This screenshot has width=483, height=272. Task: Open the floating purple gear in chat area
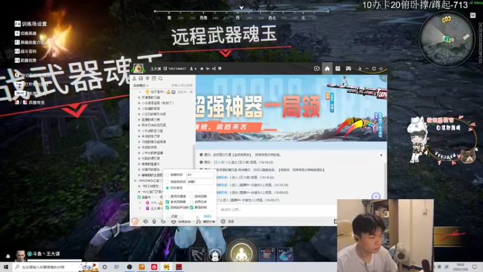pos(376,196)
